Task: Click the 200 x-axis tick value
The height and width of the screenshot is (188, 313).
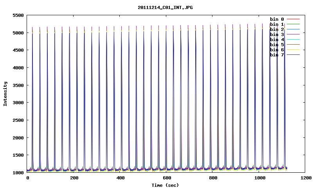Action: [x=74, y=178]
